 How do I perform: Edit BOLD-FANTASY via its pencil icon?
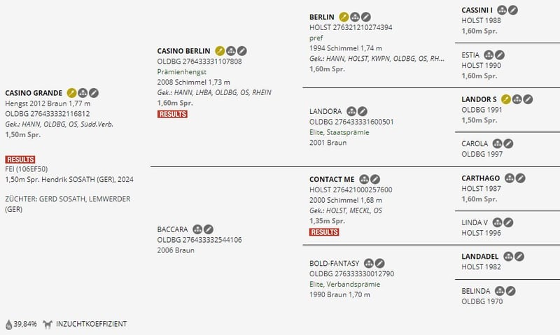379,263
